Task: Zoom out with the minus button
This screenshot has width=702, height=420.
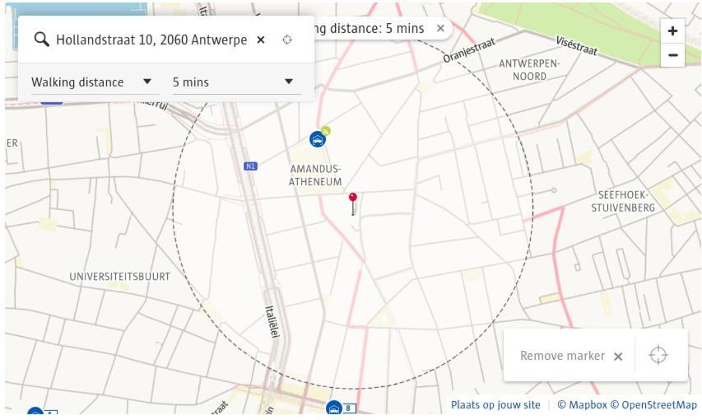Action: coord(672,55)
